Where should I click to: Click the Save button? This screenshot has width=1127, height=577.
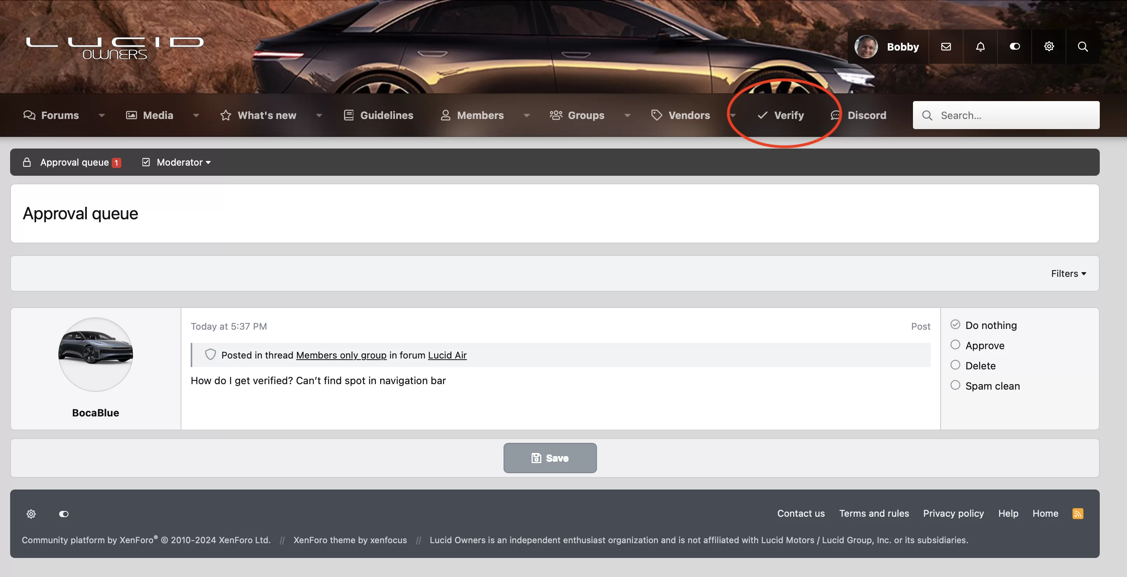[x=550, y=458]
